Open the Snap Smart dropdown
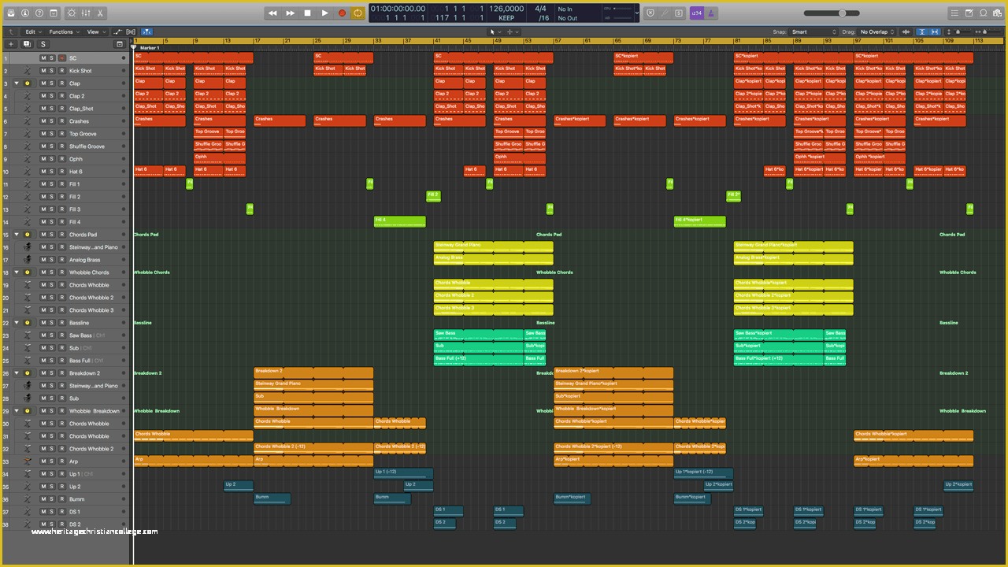This screenshot has width=1008, height=567. pos(814,32)
